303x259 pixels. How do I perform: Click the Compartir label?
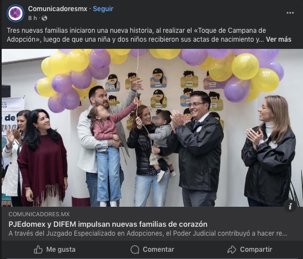(256, 250)
